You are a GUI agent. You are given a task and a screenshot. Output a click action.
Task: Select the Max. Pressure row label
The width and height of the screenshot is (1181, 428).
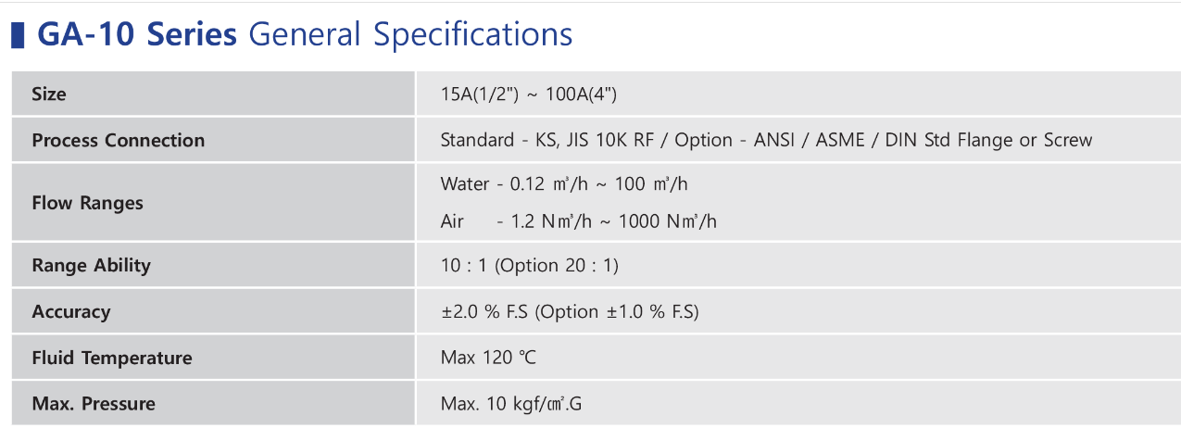pos(94,404)
